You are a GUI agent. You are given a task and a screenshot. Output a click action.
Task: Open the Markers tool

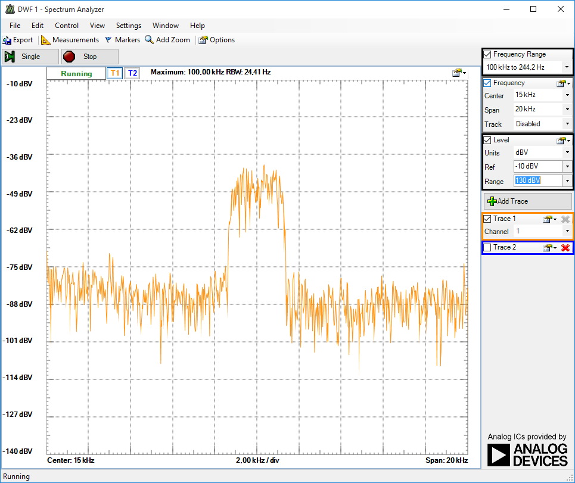tap(122, 40)
